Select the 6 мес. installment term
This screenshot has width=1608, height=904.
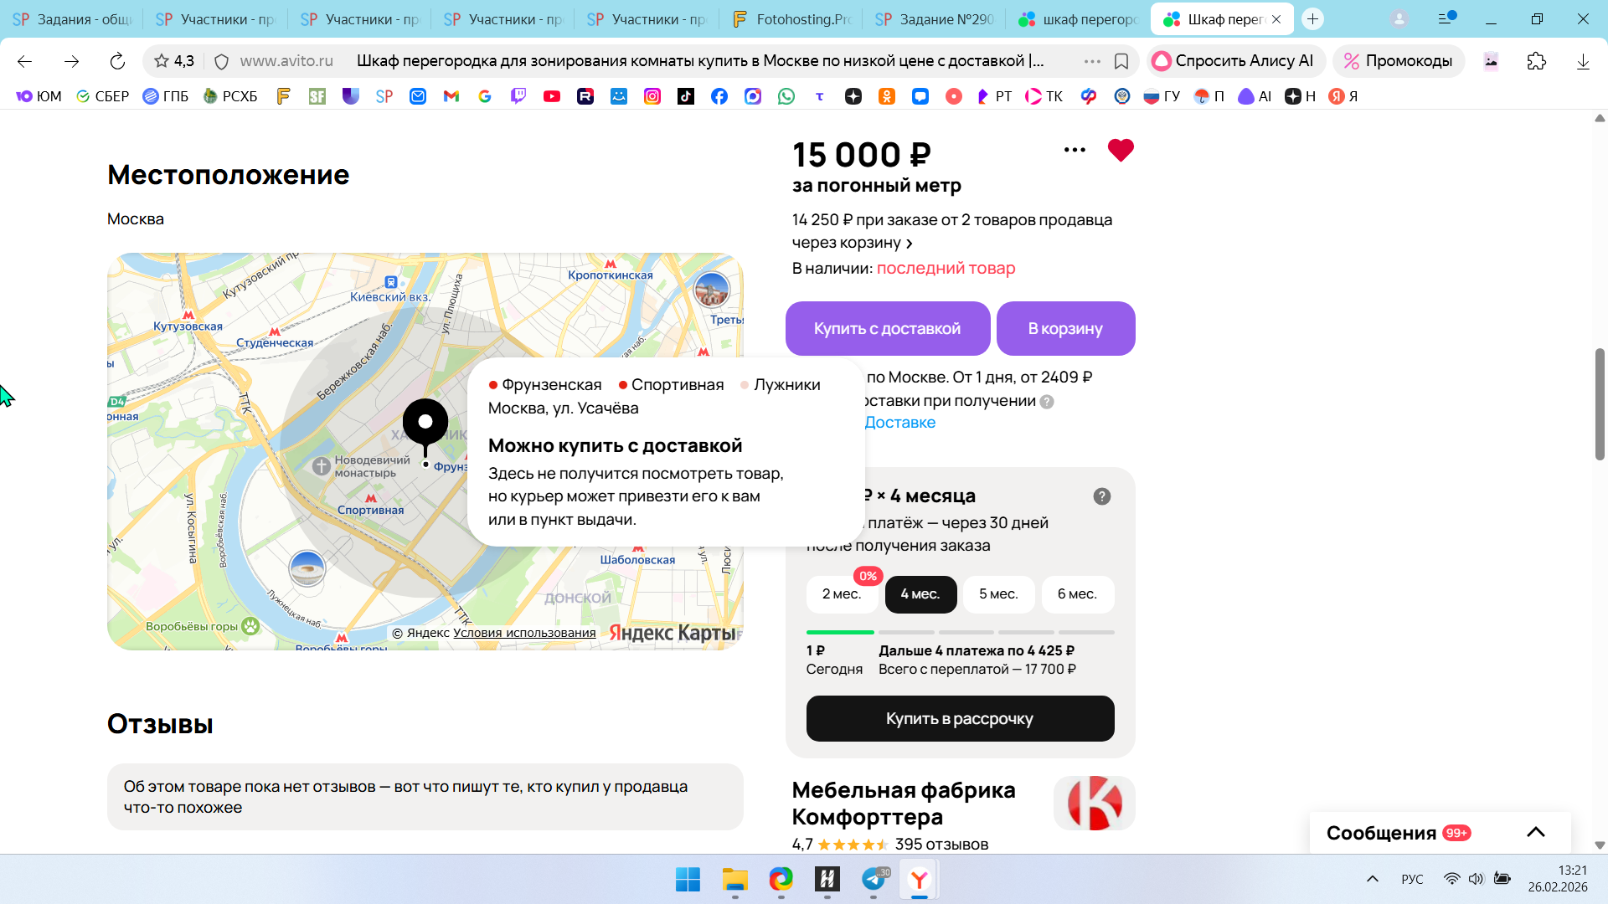1076,594
